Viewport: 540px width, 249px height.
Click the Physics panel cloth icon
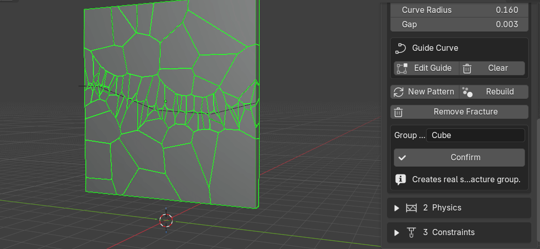[412, 208]
